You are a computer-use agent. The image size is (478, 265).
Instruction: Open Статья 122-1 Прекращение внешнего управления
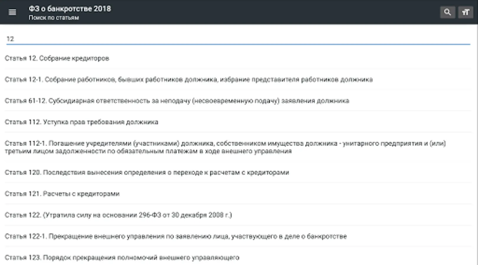click(238, 236)
